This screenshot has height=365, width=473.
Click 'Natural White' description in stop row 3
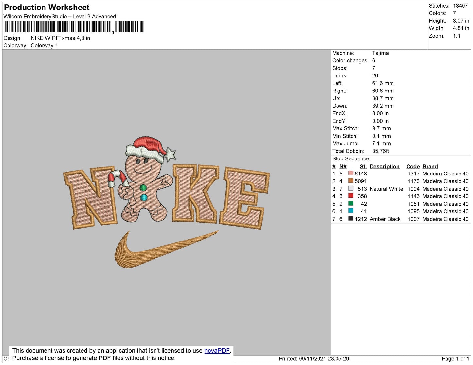[x=386, y=189]
